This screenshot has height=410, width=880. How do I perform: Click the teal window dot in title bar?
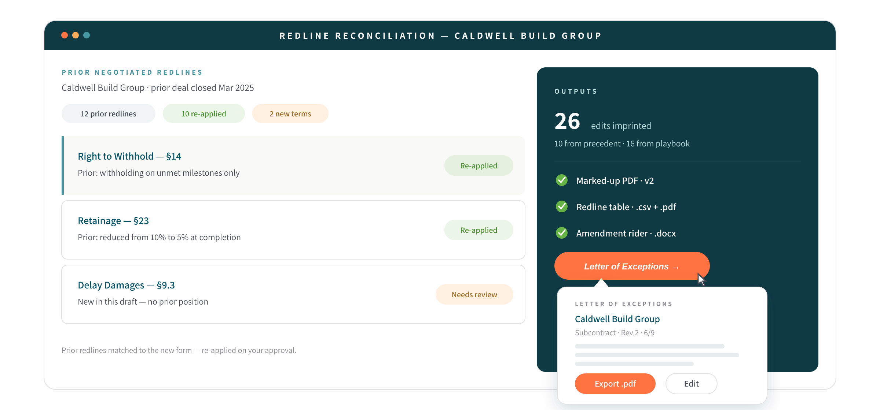[87, 35]
